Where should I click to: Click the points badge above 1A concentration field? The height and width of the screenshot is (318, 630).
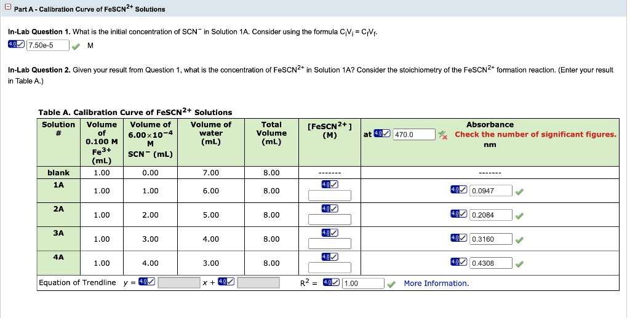point(330,185)
